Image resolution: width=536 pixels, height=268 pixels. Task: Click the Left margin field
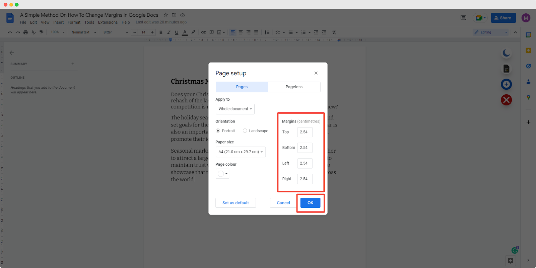click(305, 163)
